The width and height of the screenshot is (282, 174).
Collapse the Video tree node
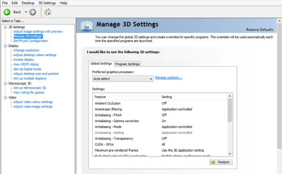point(5,97)
